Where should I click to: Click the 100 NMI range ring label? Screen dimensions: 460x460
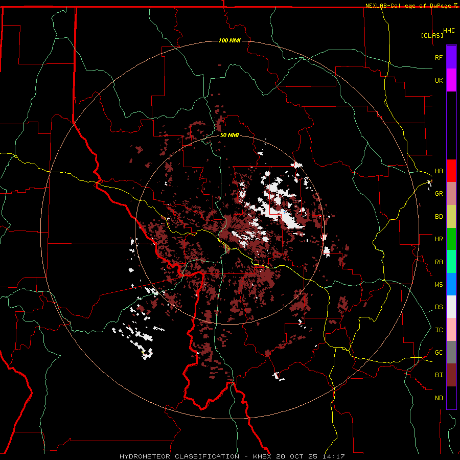(229, 40)
